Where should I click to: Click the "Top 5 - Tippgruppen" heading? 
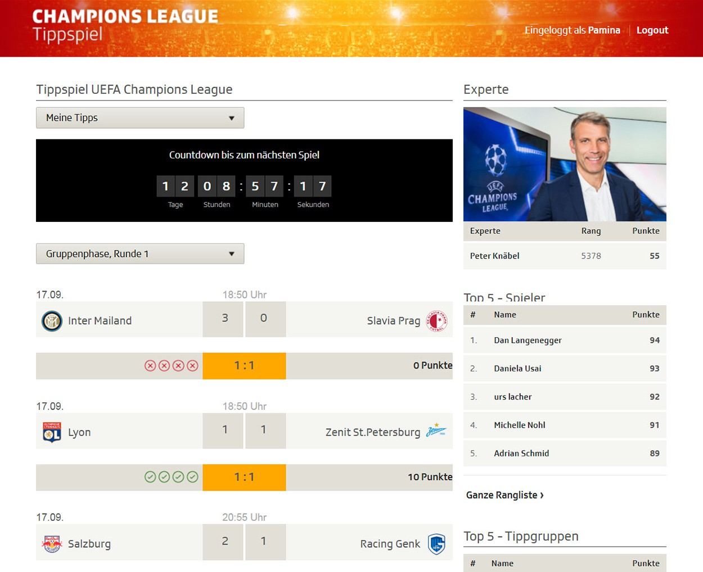[x=521, y=536]
